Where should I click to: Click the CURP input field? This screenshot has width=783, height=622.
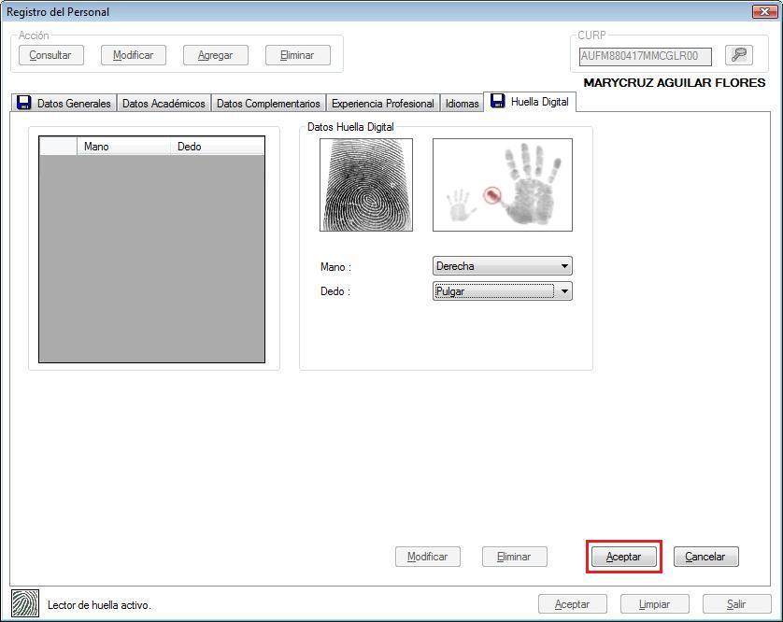coord(645,56)
